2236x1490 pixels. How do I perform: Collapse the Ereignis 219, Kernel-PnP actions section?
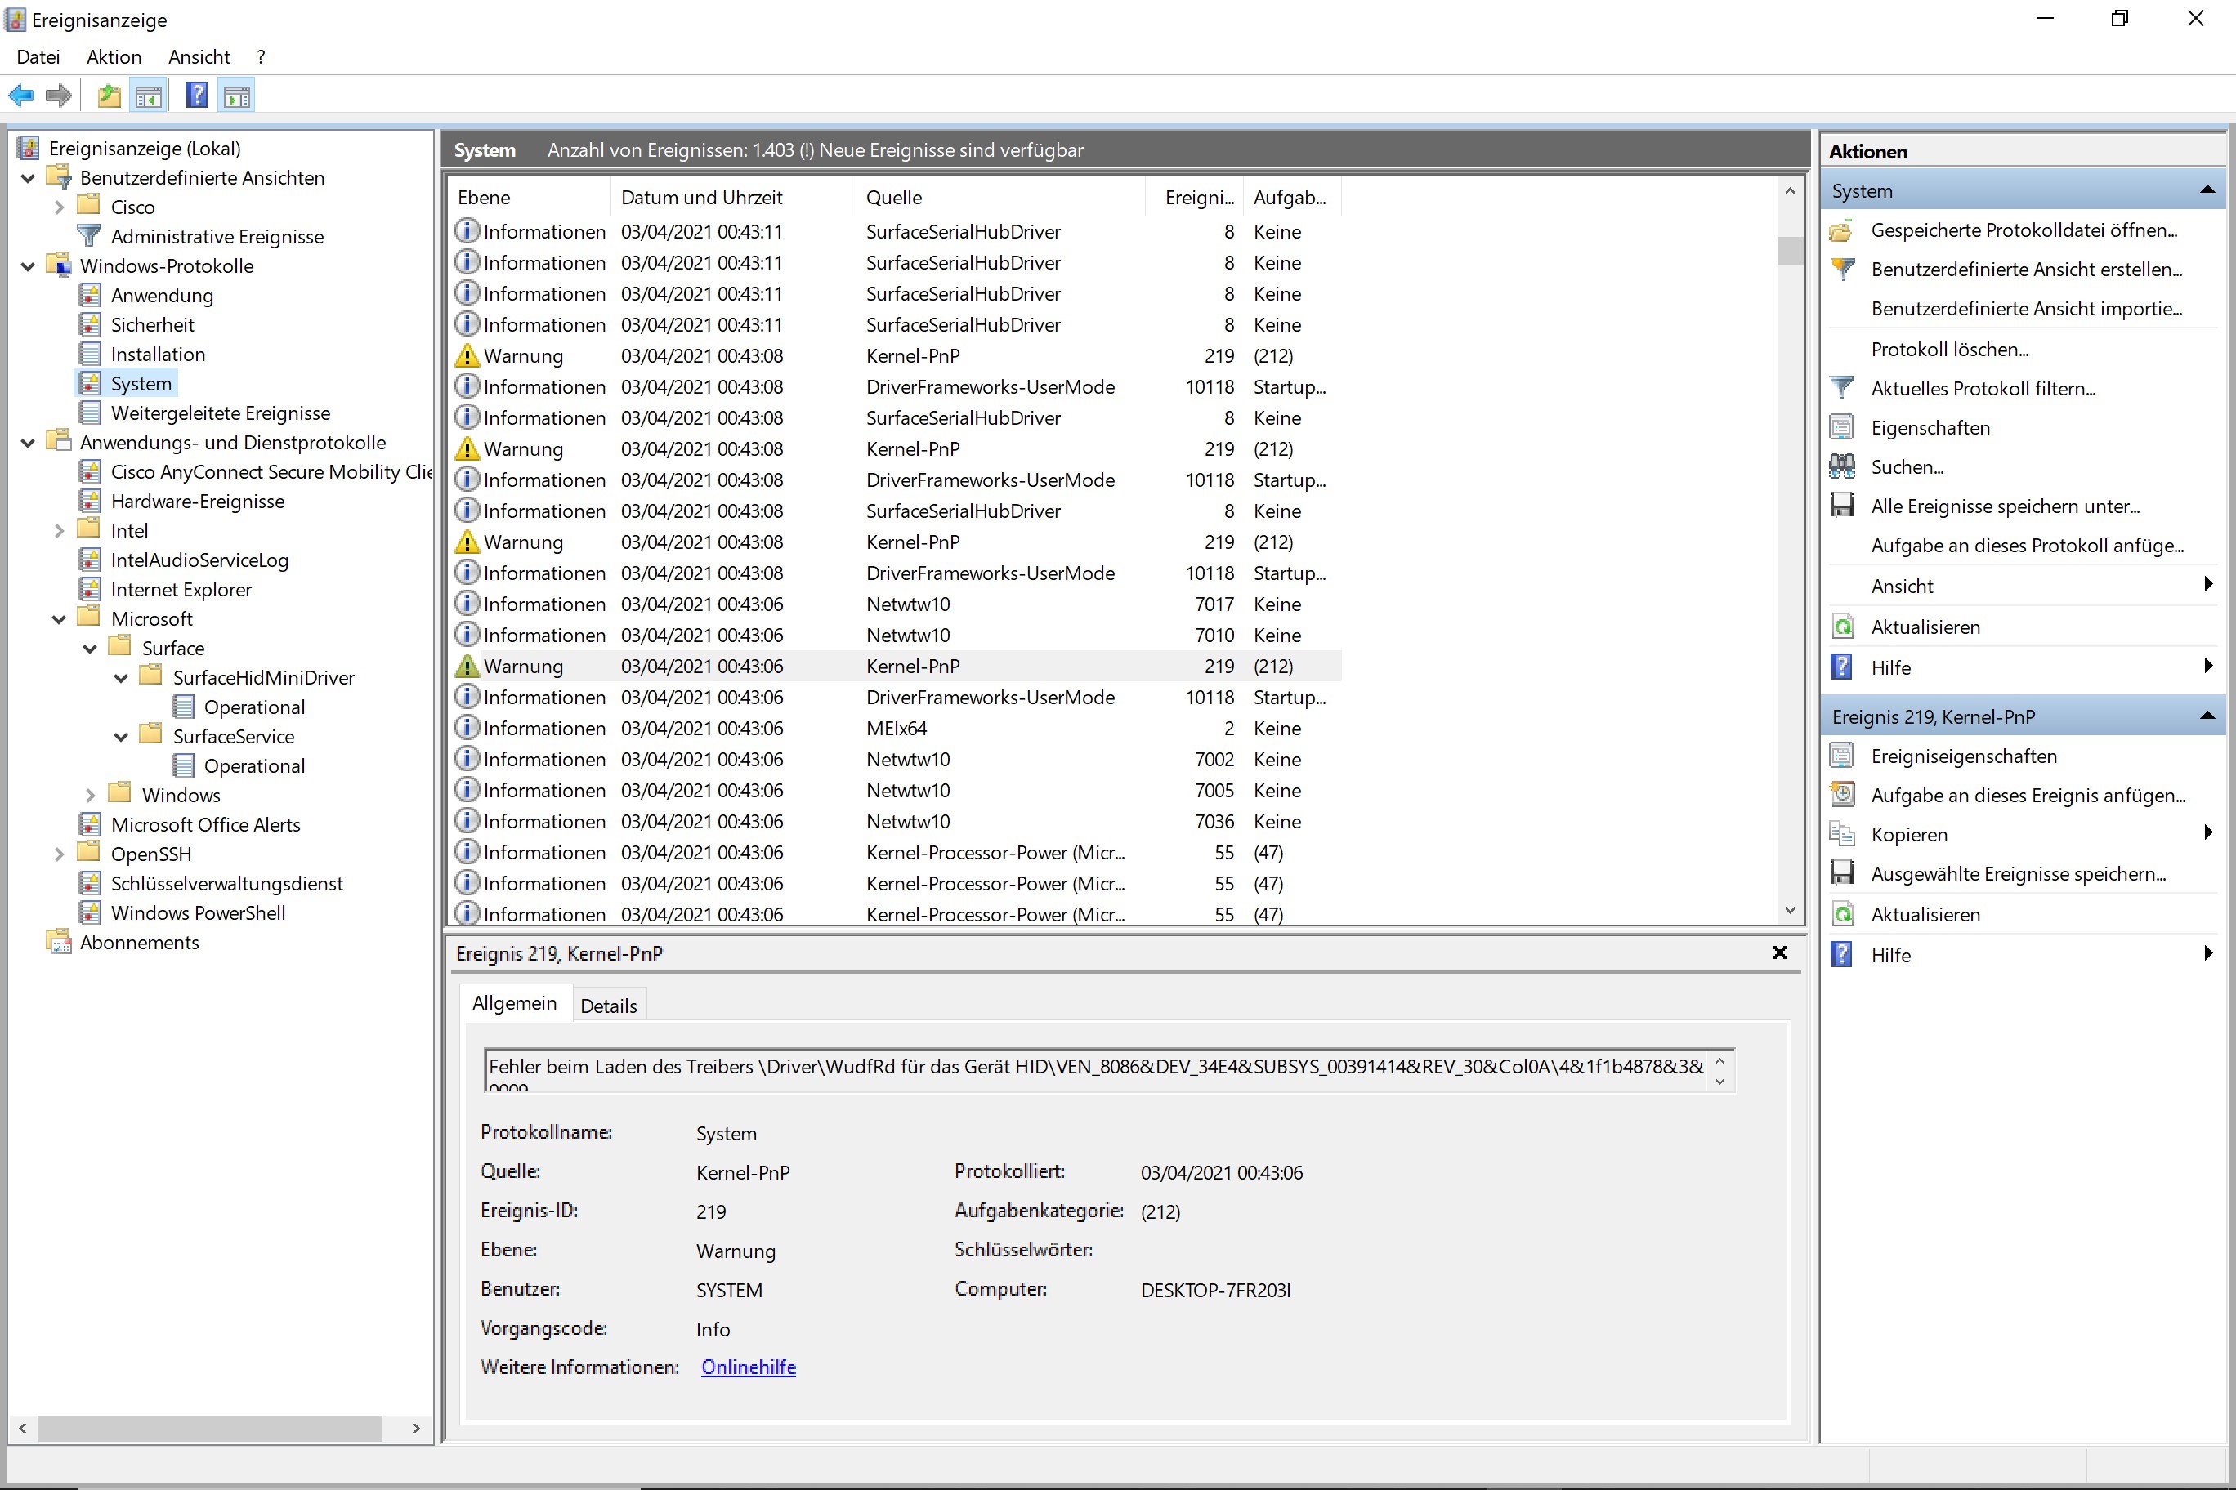(x=2207, y=716)
